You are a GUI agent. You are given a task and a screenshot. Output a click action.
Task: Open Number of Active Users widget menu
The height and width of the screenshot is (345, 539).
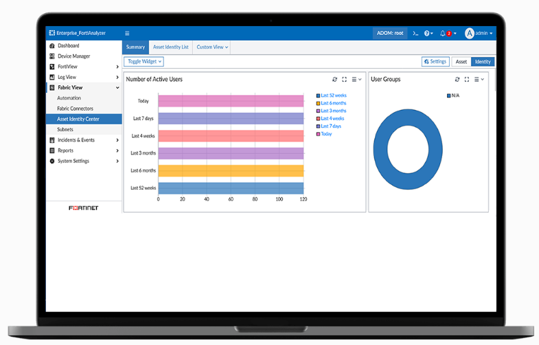(x=356, y=80)
